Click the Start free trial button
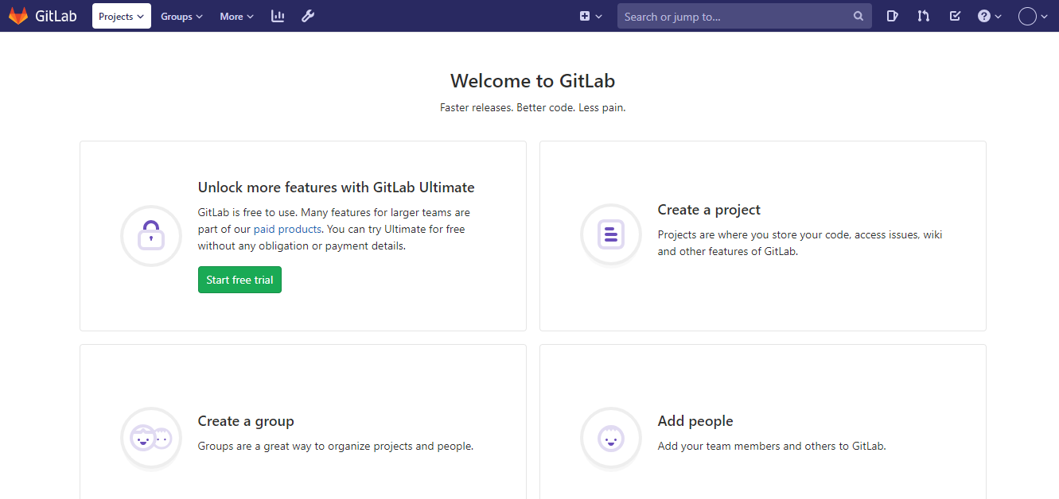1059x499 pixels. pyautogui.click(x=239, y=280)
